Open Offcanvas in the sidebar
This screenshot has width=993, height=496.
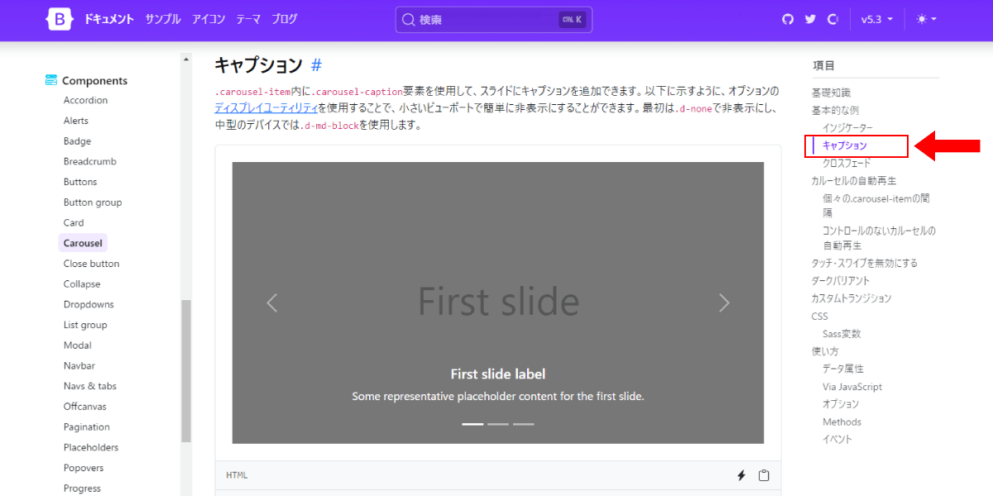point(85,407)
